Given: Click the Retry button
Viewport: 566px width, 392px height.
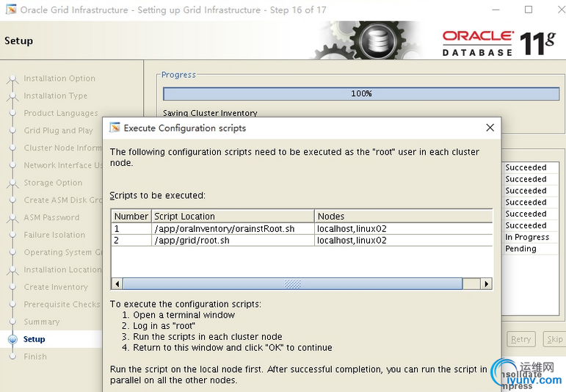Looking at the screenshot, I should point(521,339).
